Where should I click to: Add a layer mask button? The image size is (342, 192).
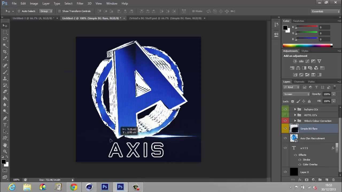click(306, 180)
